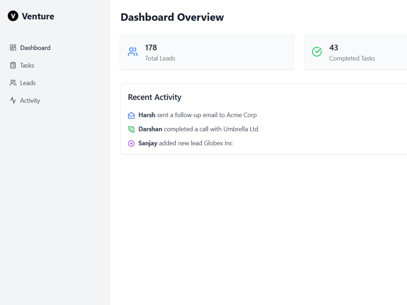Screen dimensions: 407x305
Task: Click 'sent a follow-up email to Acme Corp'
Action: coord(207,115)
